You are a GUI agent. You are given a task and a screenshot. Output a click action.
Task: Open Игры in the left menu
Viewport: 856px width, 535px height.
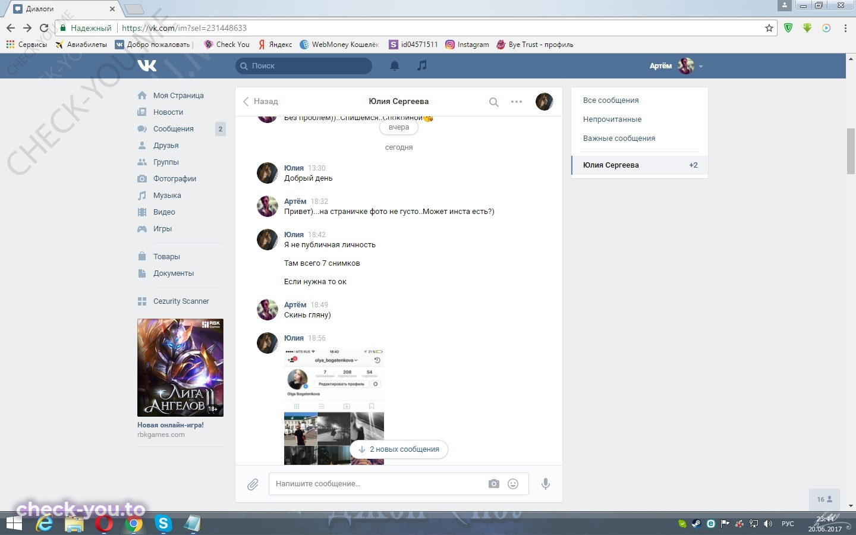(x=162, y=229)
